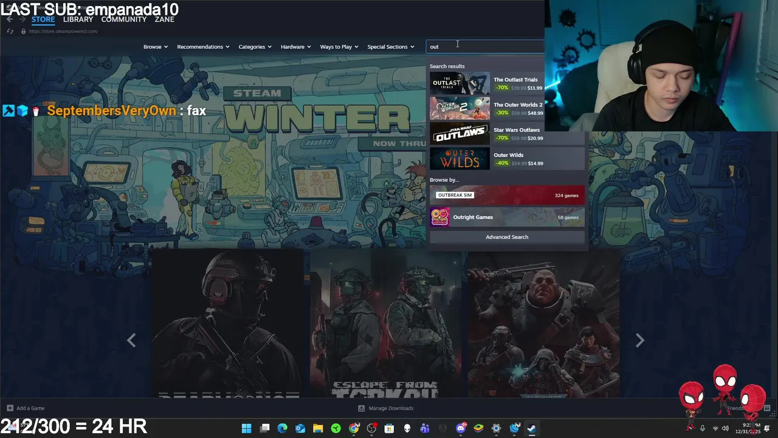This screenshot has height=438, width=778.
Task: Expand the Browse dropdown
Action: (156, 47)
